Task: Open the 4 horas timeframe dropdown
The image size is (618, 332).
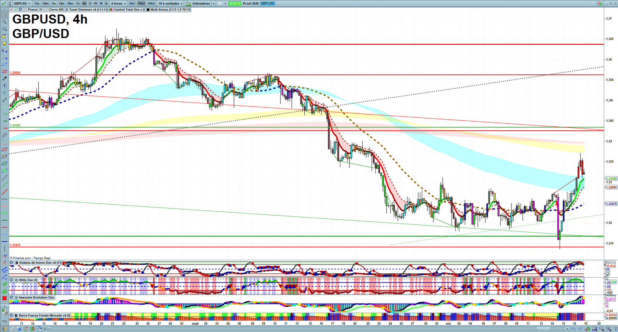Action: click(118, 3)
